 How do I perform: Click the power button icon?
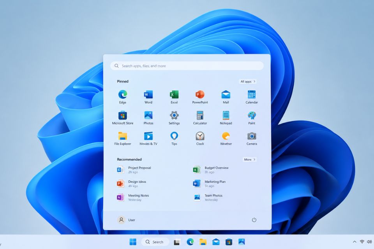tap(254, 220)
